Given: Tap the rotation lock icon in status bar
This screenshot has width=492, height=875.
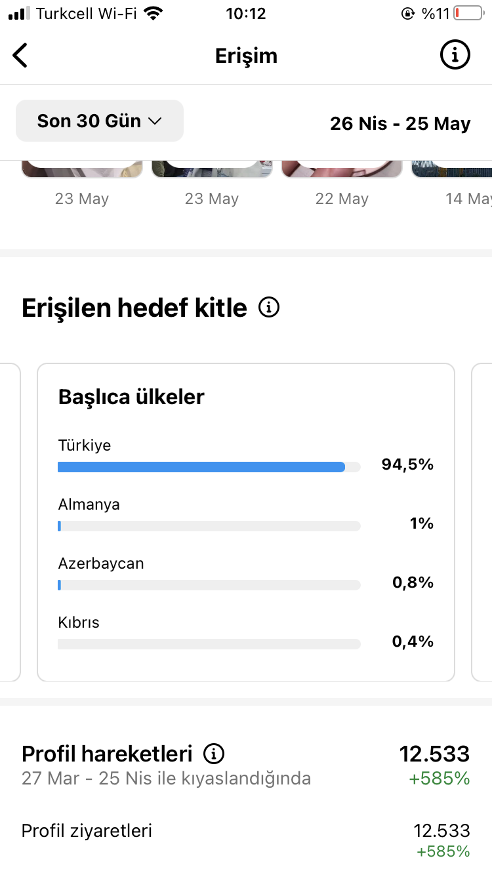Looking at the screenshot, I should click(407, 13).
